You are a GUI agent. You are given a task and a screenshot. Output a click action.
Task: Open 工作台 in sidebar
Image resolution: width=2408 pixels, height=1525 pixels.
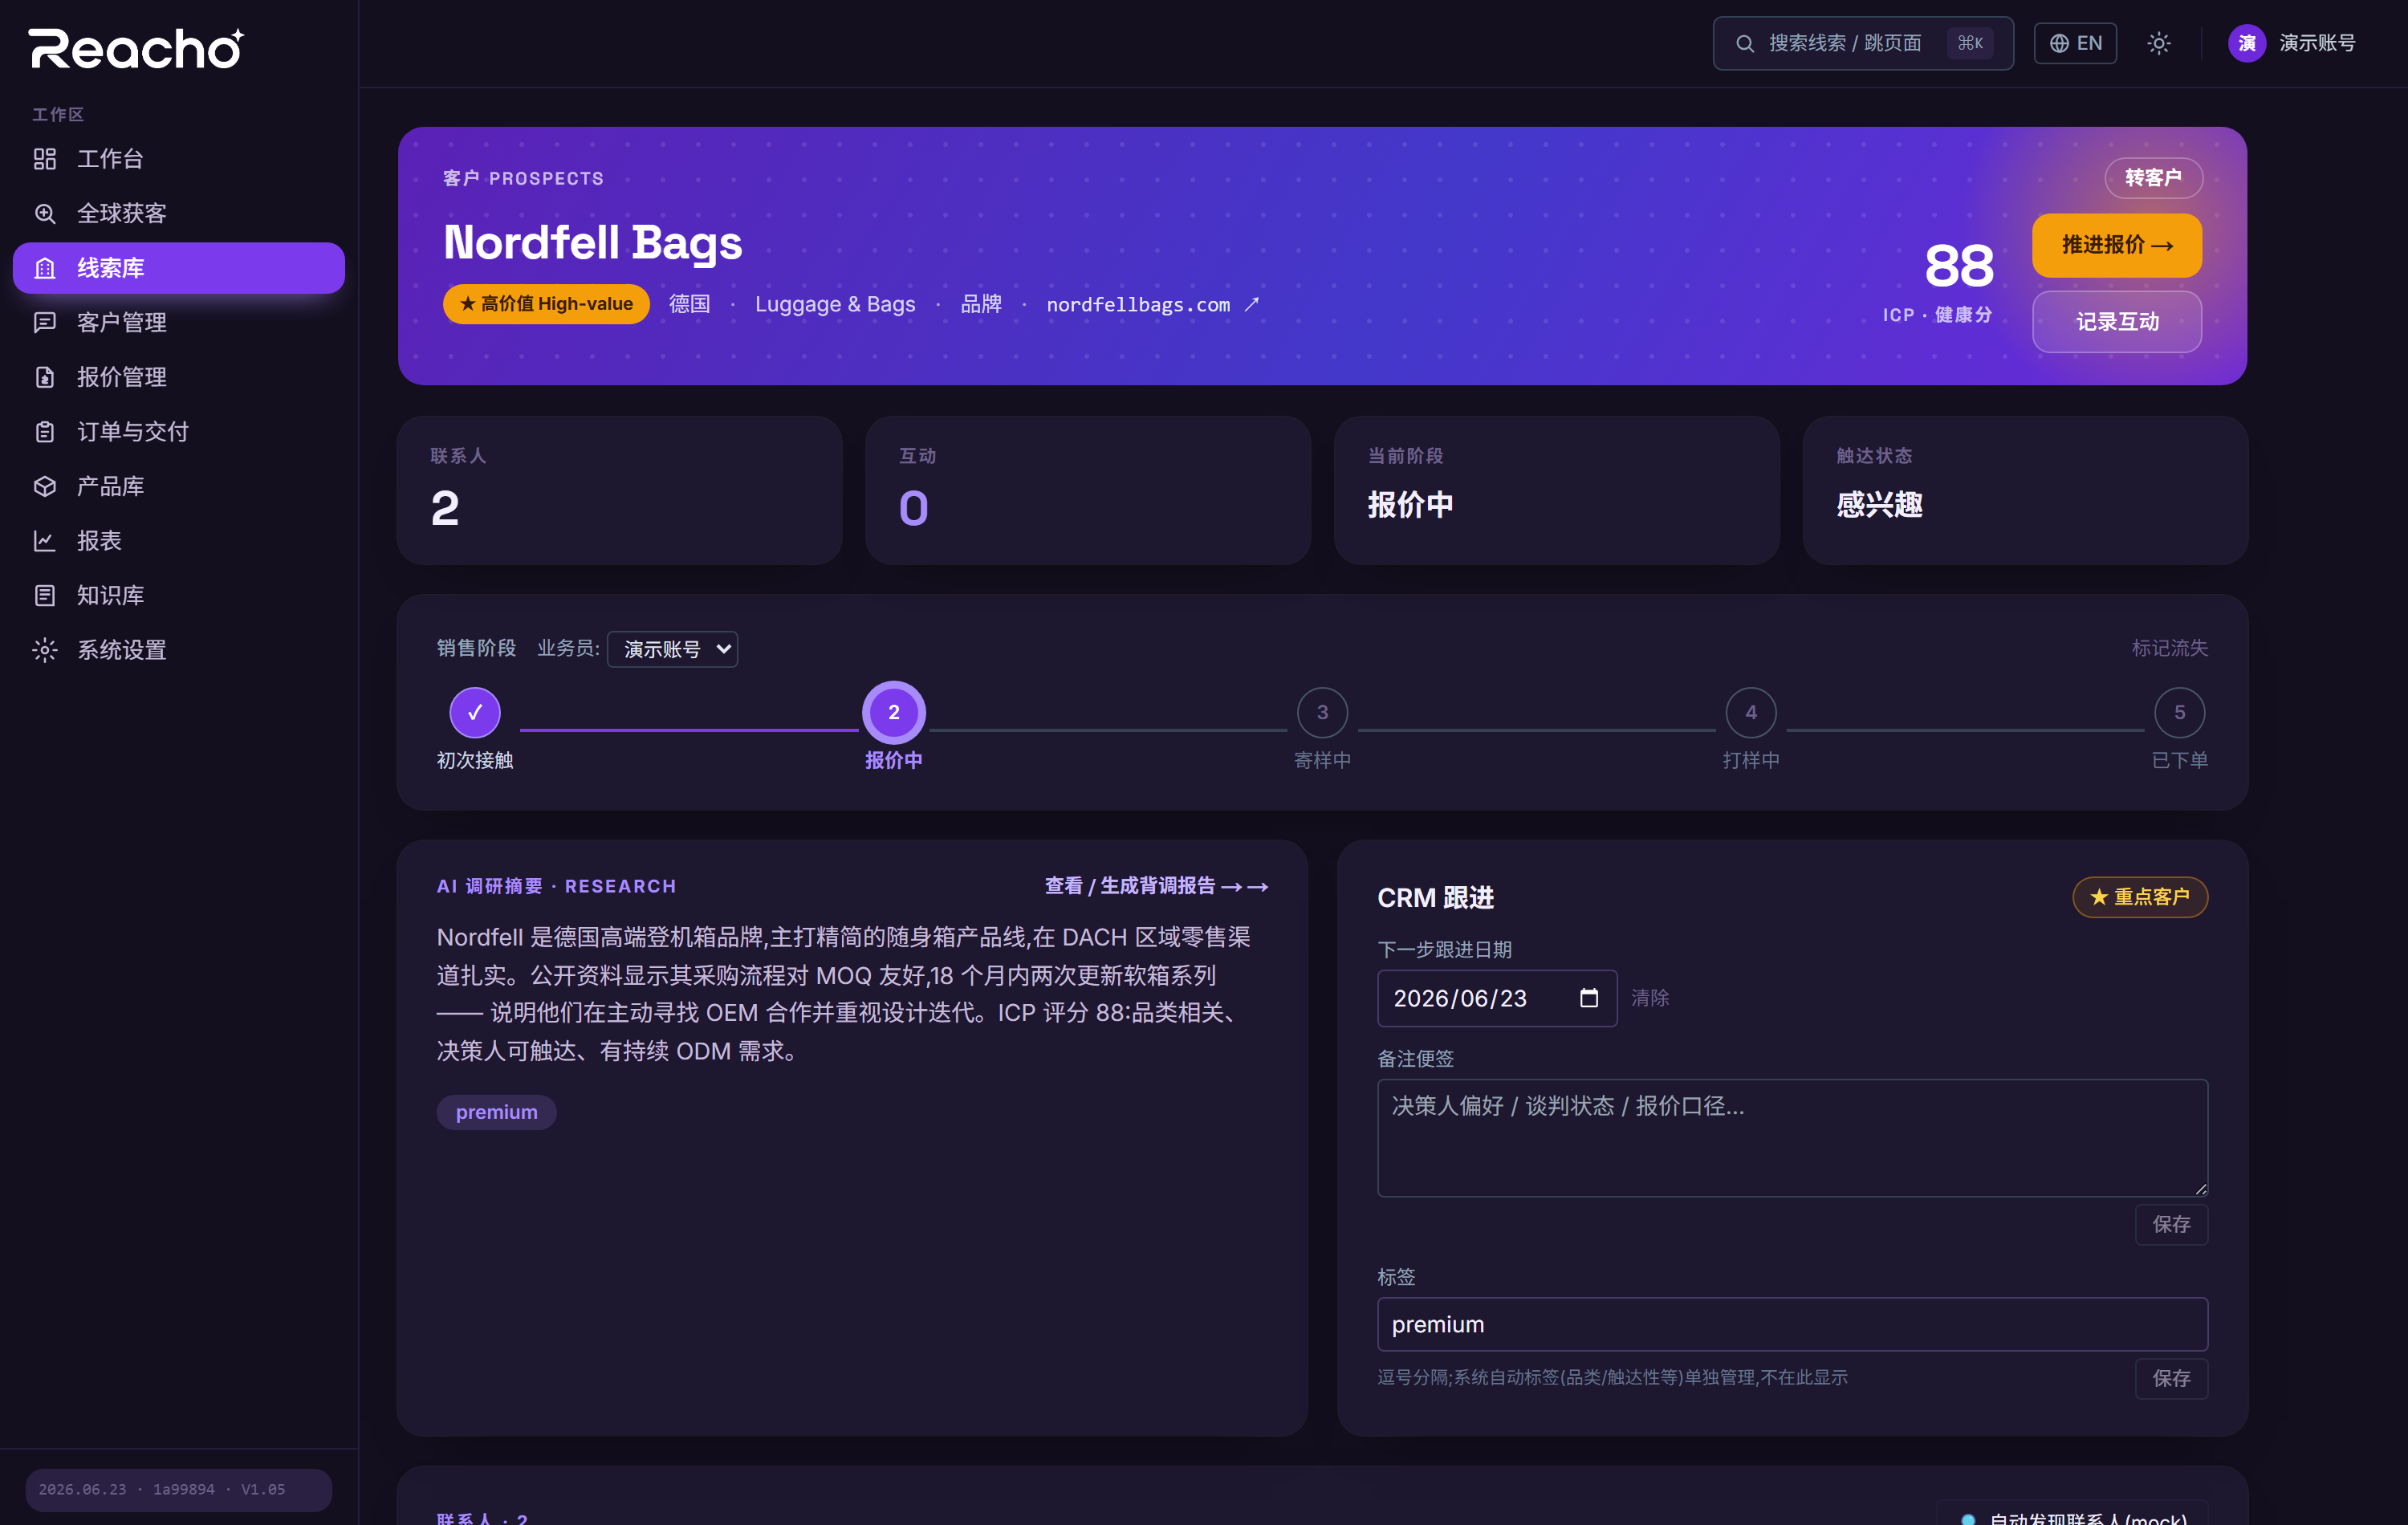179,159
